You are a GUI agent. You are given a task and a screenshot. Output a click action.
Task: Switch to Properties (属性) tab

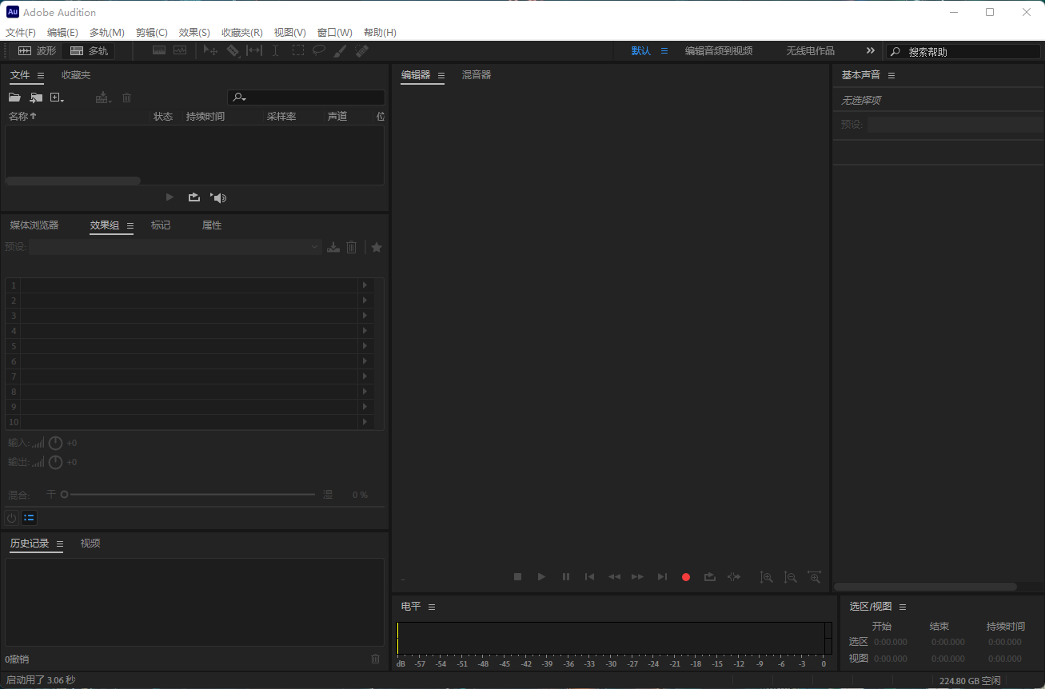(x=212, y=225)
